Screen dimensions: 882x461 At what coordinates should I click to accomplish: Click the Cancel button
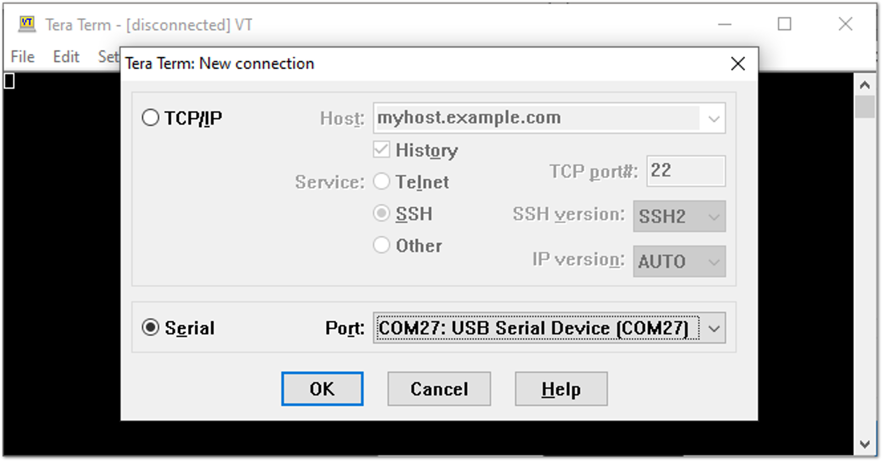click(x=439, y=389)
